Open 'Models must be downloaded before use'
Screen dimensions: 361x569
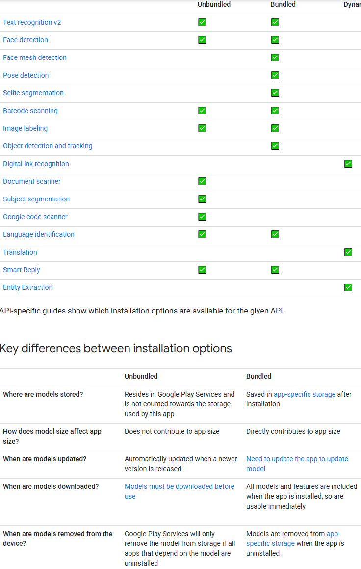coord(179,491)
